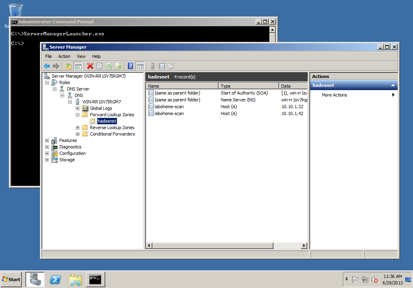Expand the Reverse Lookup Zones node
Image resolution: width=413 pixels, height=288 pixels.
[77, 128]
